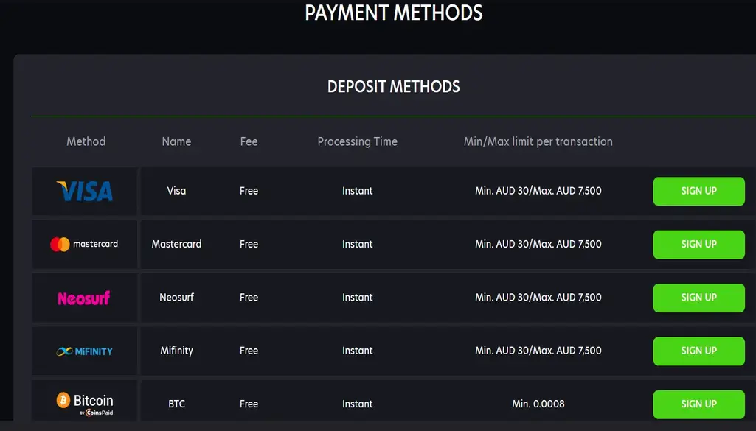This screenshot has width=756, height=431.
Task: Click Visa's AUD 30/7,500 limit text
Action: tap(538, 191)
